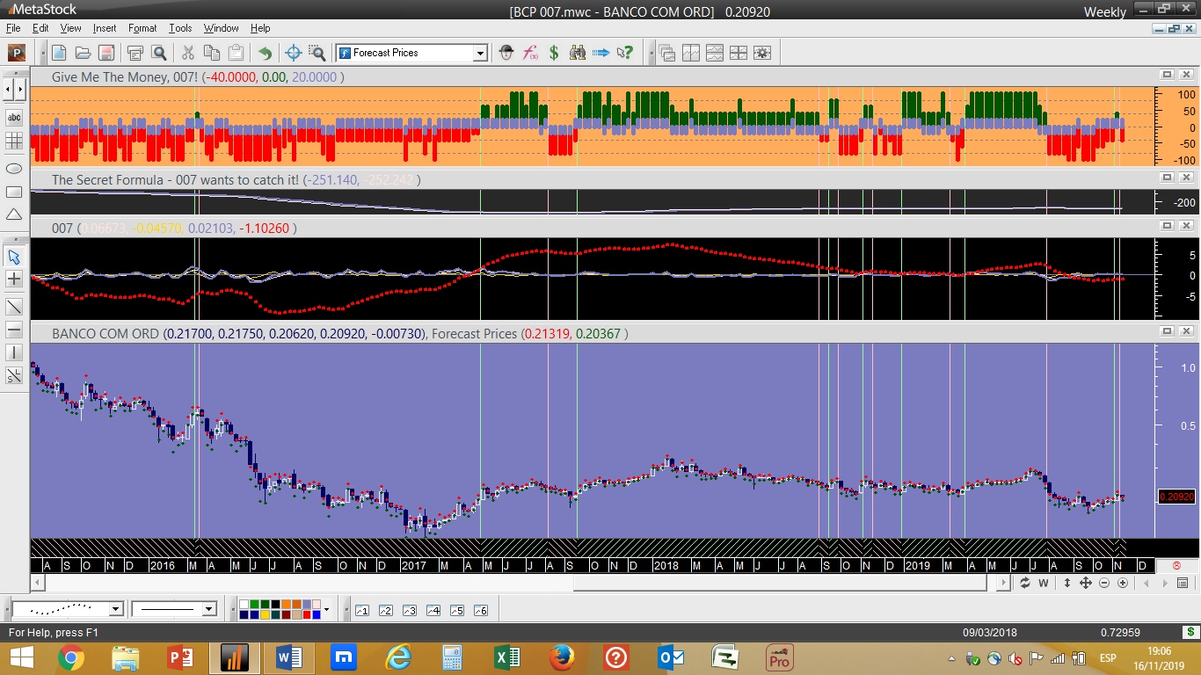Activate the arrow pointer selection mode

click(14, 257)
